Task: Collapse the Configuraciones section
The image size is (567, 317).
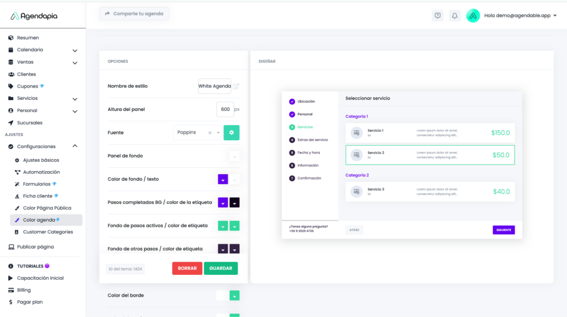Action: (x=75, y=146)
